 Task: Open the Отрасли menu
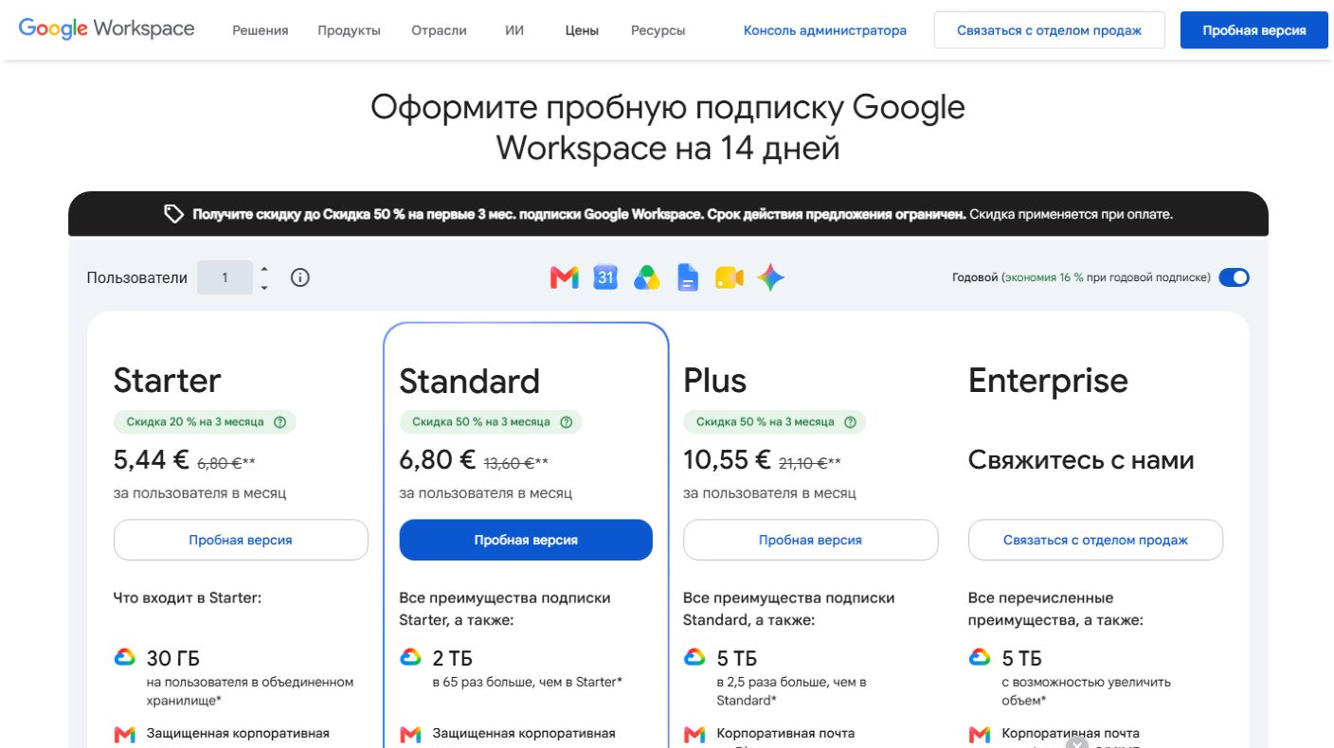pyautogui.click(x=439, y=30)
